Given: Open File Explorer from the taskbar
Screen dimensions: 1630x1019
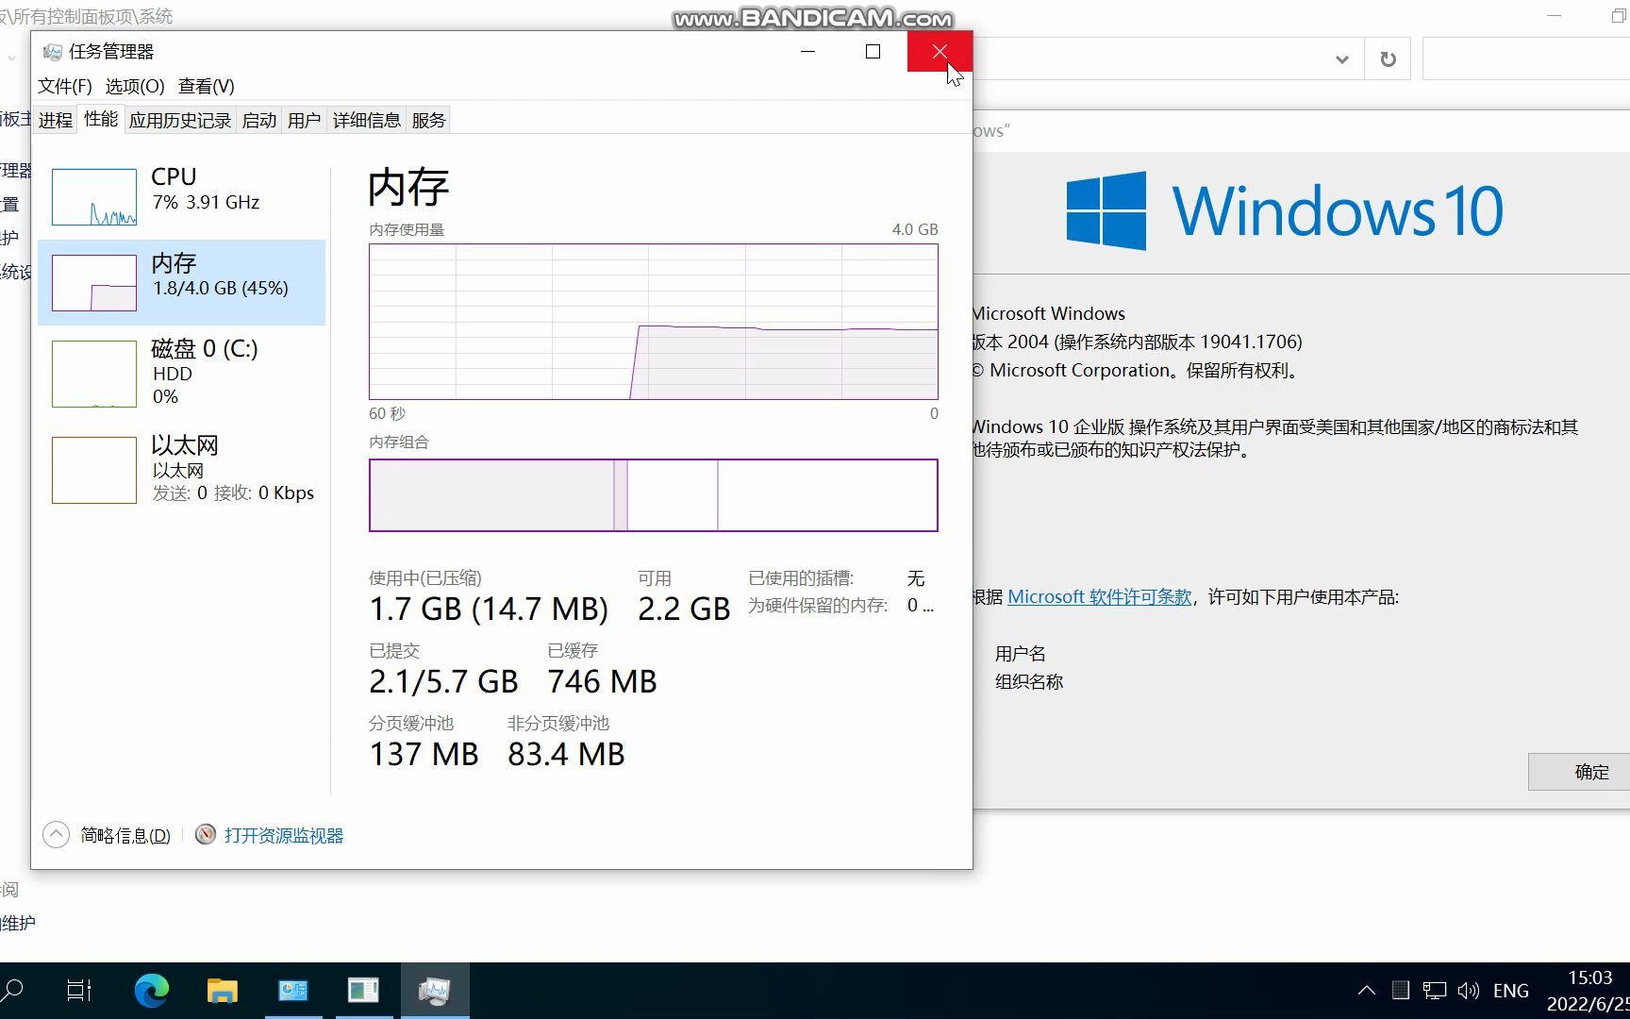Looking at the screenshot, I should (223, 990).
